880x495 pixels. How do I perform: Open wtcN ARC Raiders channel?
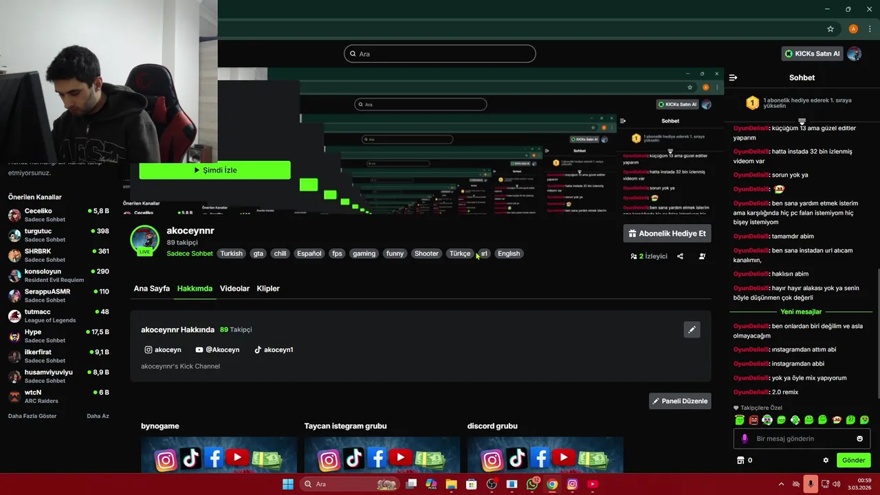(58, 397)
